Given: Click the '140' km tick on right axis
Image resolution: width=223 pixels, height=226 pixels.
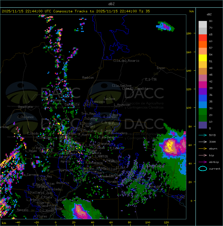Looking at the screenshot, I should (x=189, y=71).
